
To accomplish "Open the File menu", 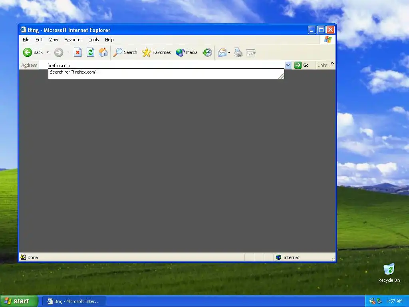I will pyautogui.click(x=26, y=40).
